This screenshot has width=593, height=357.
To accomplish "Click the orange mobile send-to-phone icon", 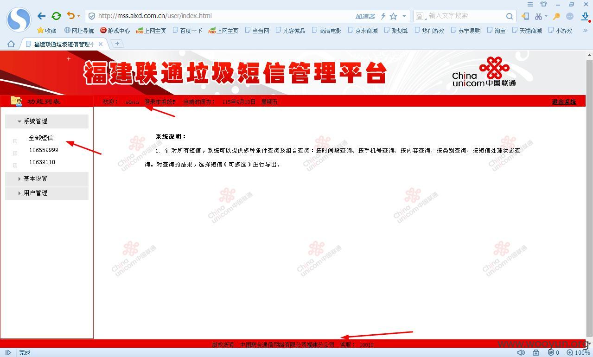I will tap(525, 16).
